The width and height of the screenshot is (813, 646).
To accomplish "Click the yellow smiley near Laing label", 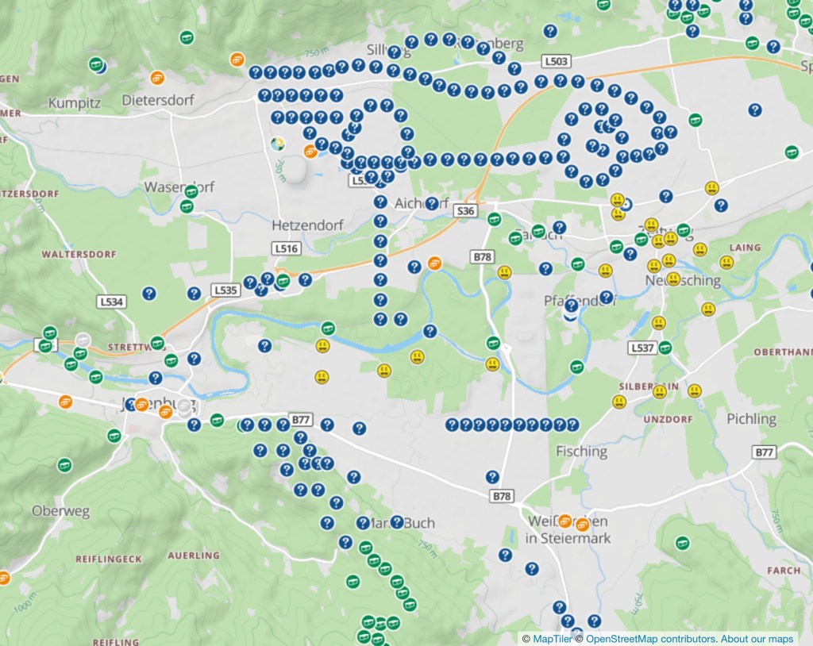I will pos(726,262).
